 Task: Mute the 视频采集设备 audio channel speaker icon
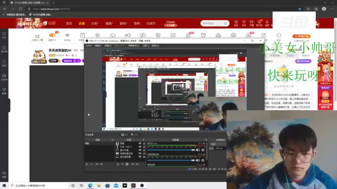[198, 160]
